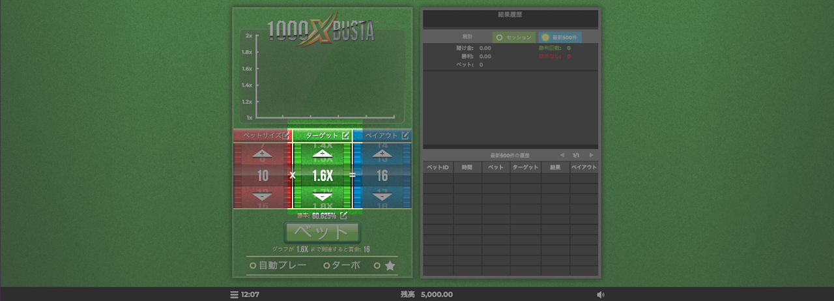This screenshot has width=834, height=301.
Task: Click the win rate 60.625% text
Action: pyautogui.click(x=324, y=216)
